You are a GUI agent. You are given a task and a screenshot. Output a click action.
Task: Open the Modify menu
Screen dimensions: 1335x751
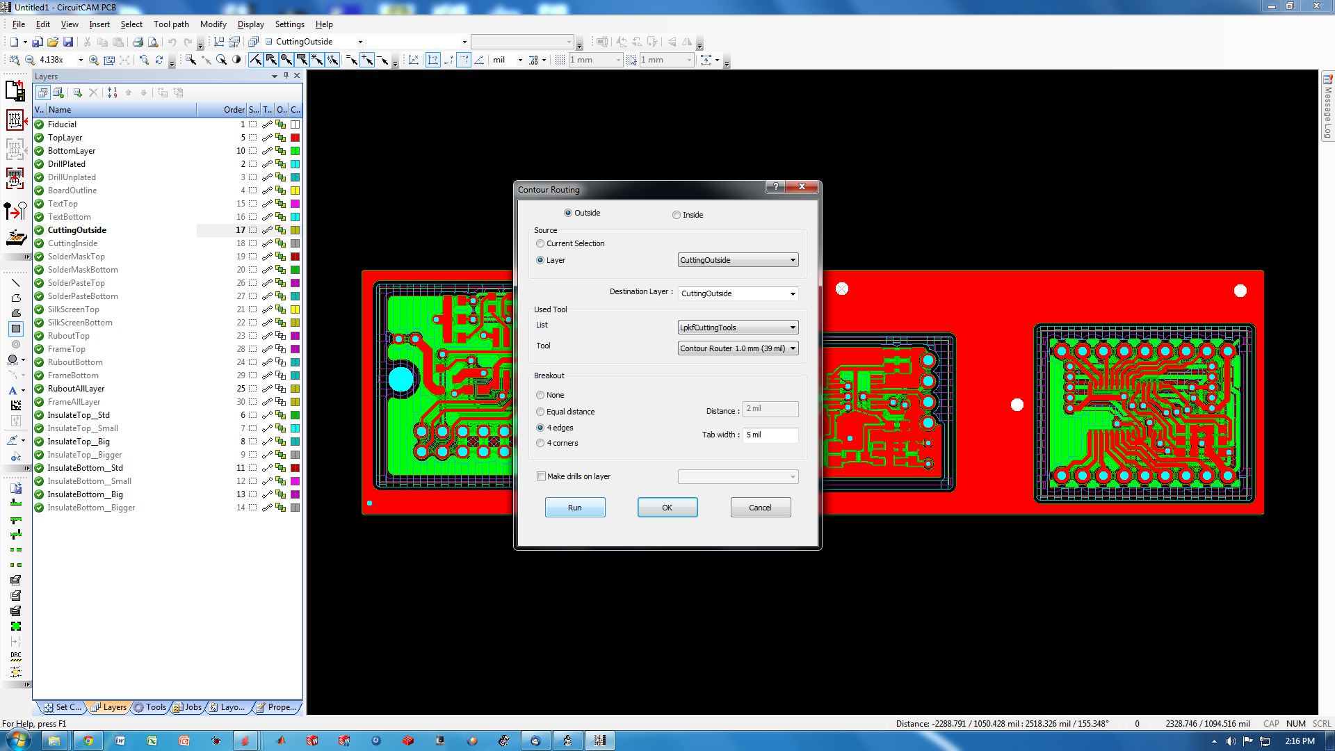pyautogui.click(x=213, y=24)
